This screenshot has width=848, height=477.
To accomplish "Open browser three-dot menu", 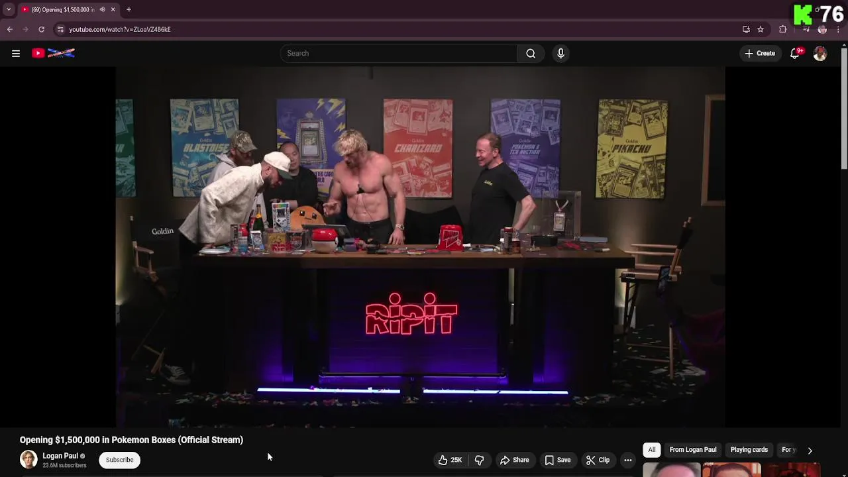I will tap(838, 29).
